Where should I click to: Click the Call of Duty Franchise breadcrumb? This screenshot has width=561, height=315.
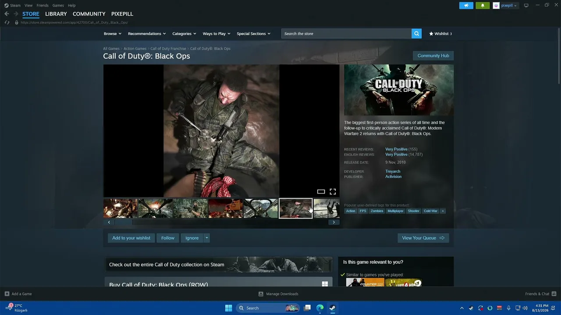pyautogui.click(x=168, y=49)
